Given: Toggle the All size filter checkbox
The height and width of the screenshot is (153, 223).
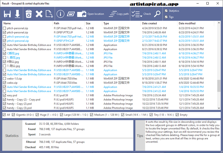Looking at the screenshot, I should [x=4, y=115].
